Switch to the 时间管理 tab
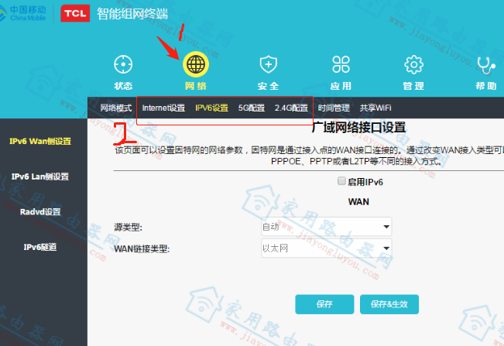 click(334, 108)
